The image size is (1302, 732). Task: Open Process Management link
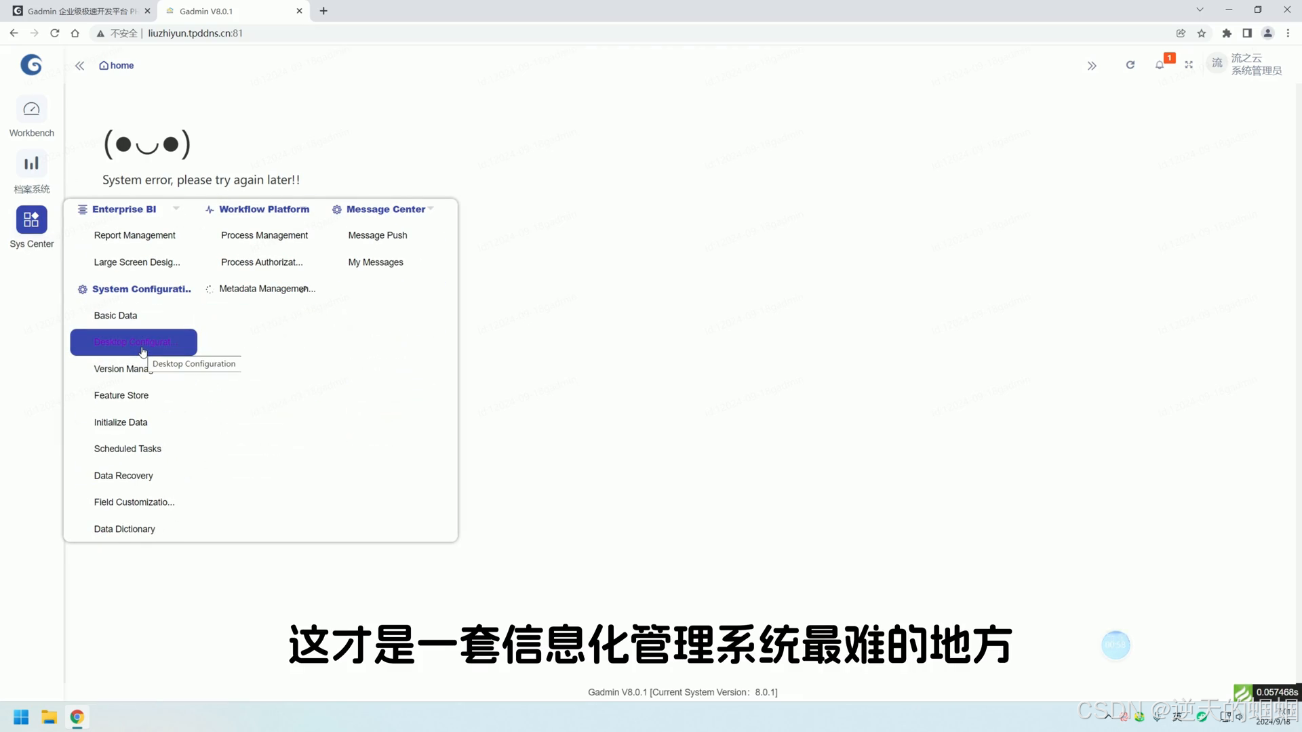pyautogui.click(x=264, y=235)
